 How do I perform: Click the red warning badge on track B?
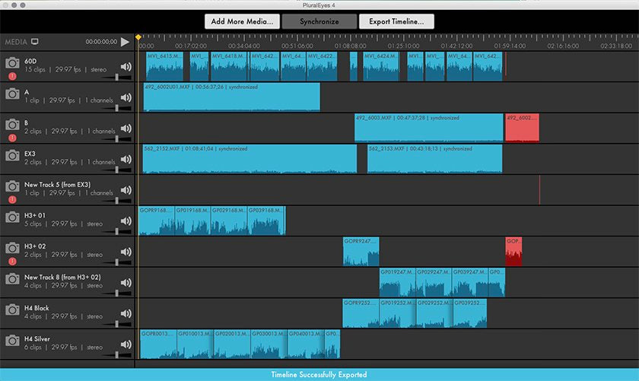(13, 138)
